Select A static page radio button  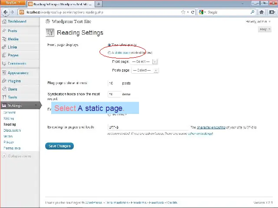pyautogui.click(x=109, y=52)
